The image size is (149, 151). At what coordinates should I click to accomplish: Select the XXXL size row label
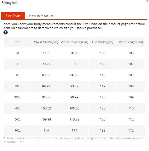pos(18,97)
